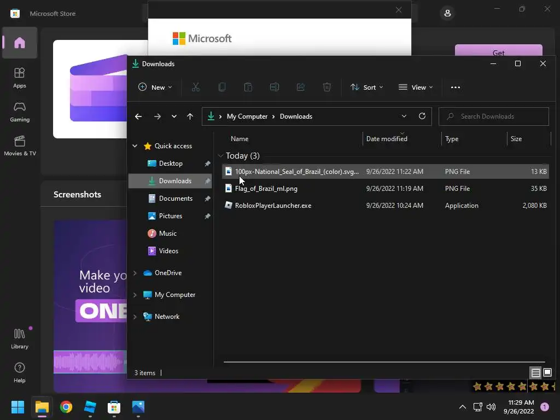Close the Microsoft sign-in dialog
560x420 pixels.
tap(399, 10)
